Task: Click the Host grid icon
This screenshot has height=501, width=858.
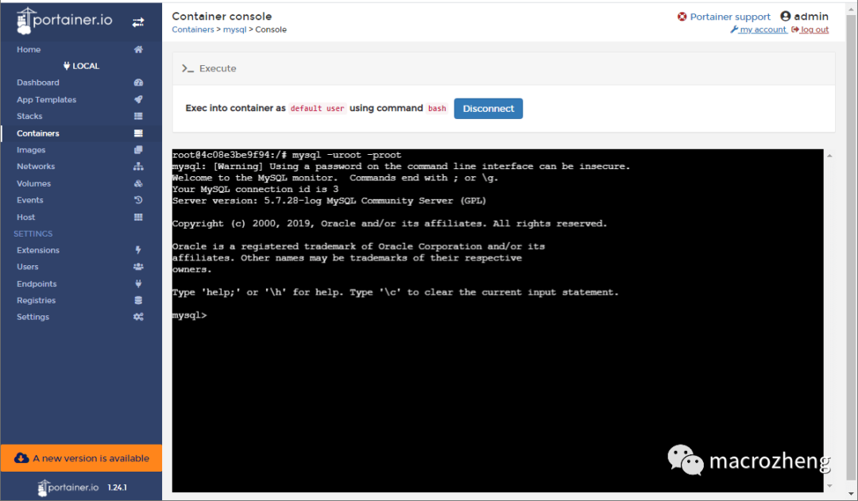Action: point(138,217)
